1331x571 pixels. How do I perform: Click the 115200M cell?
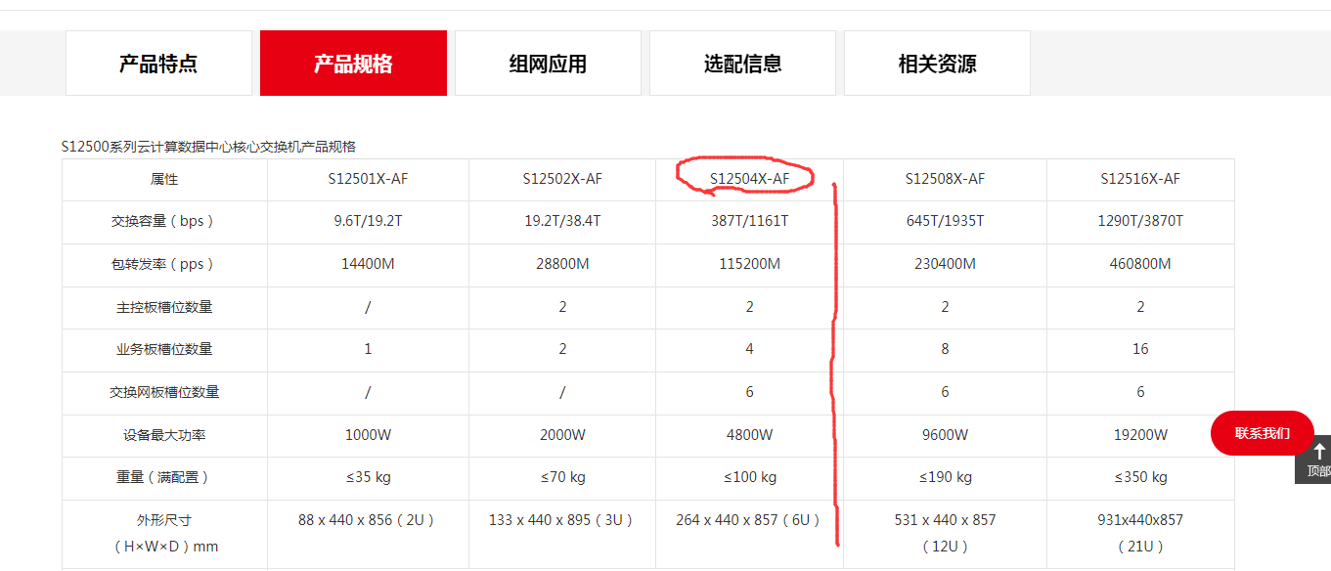(749, 264)
